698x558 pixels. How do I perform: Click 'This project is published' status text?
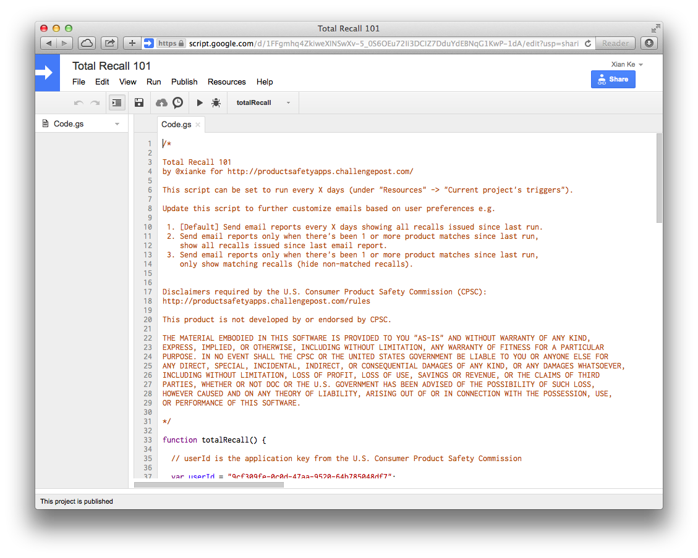click(x=77, y=501)
